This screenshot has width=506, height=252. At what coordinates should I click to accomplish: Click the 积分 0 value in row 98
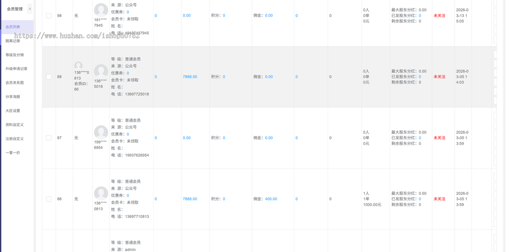224,16
